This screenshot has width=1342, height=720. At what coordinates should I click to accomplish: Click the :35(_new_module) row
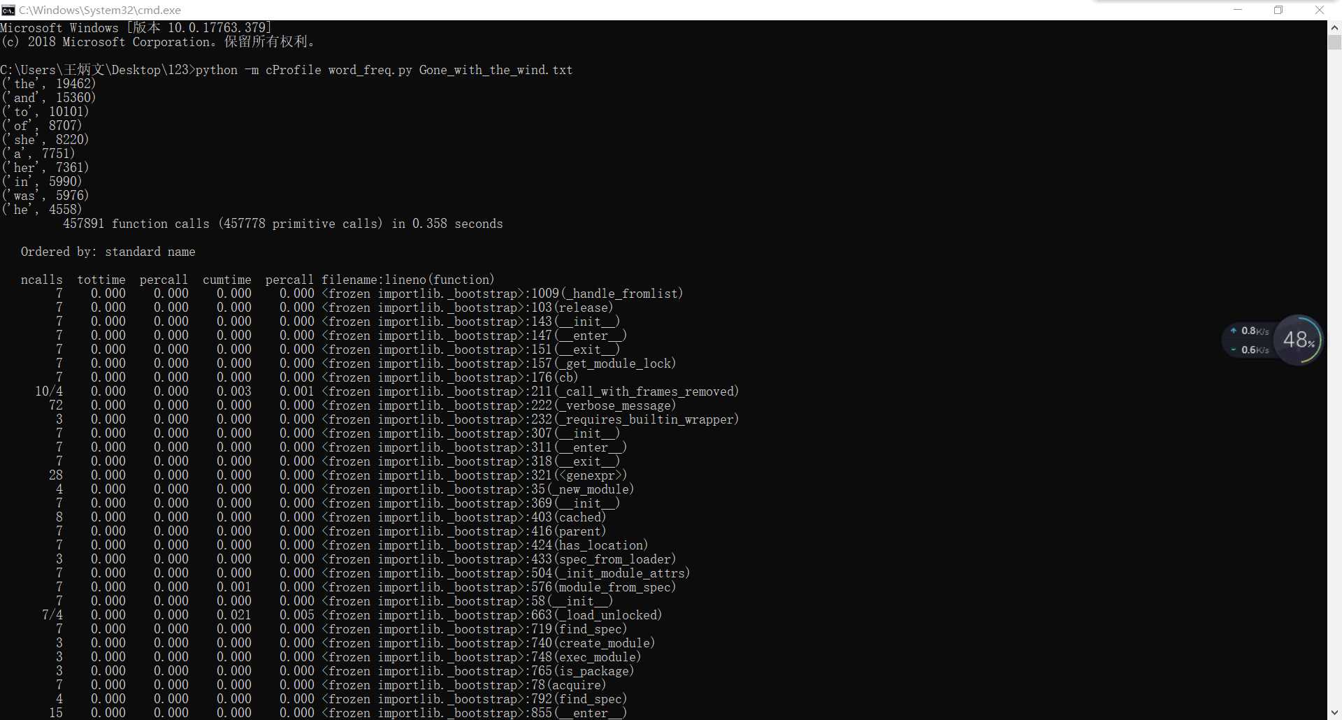pos(345,489)
